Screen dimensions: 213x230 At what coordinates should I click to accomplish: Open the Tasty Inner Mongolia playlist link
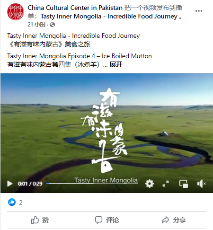tap(109, 16)
